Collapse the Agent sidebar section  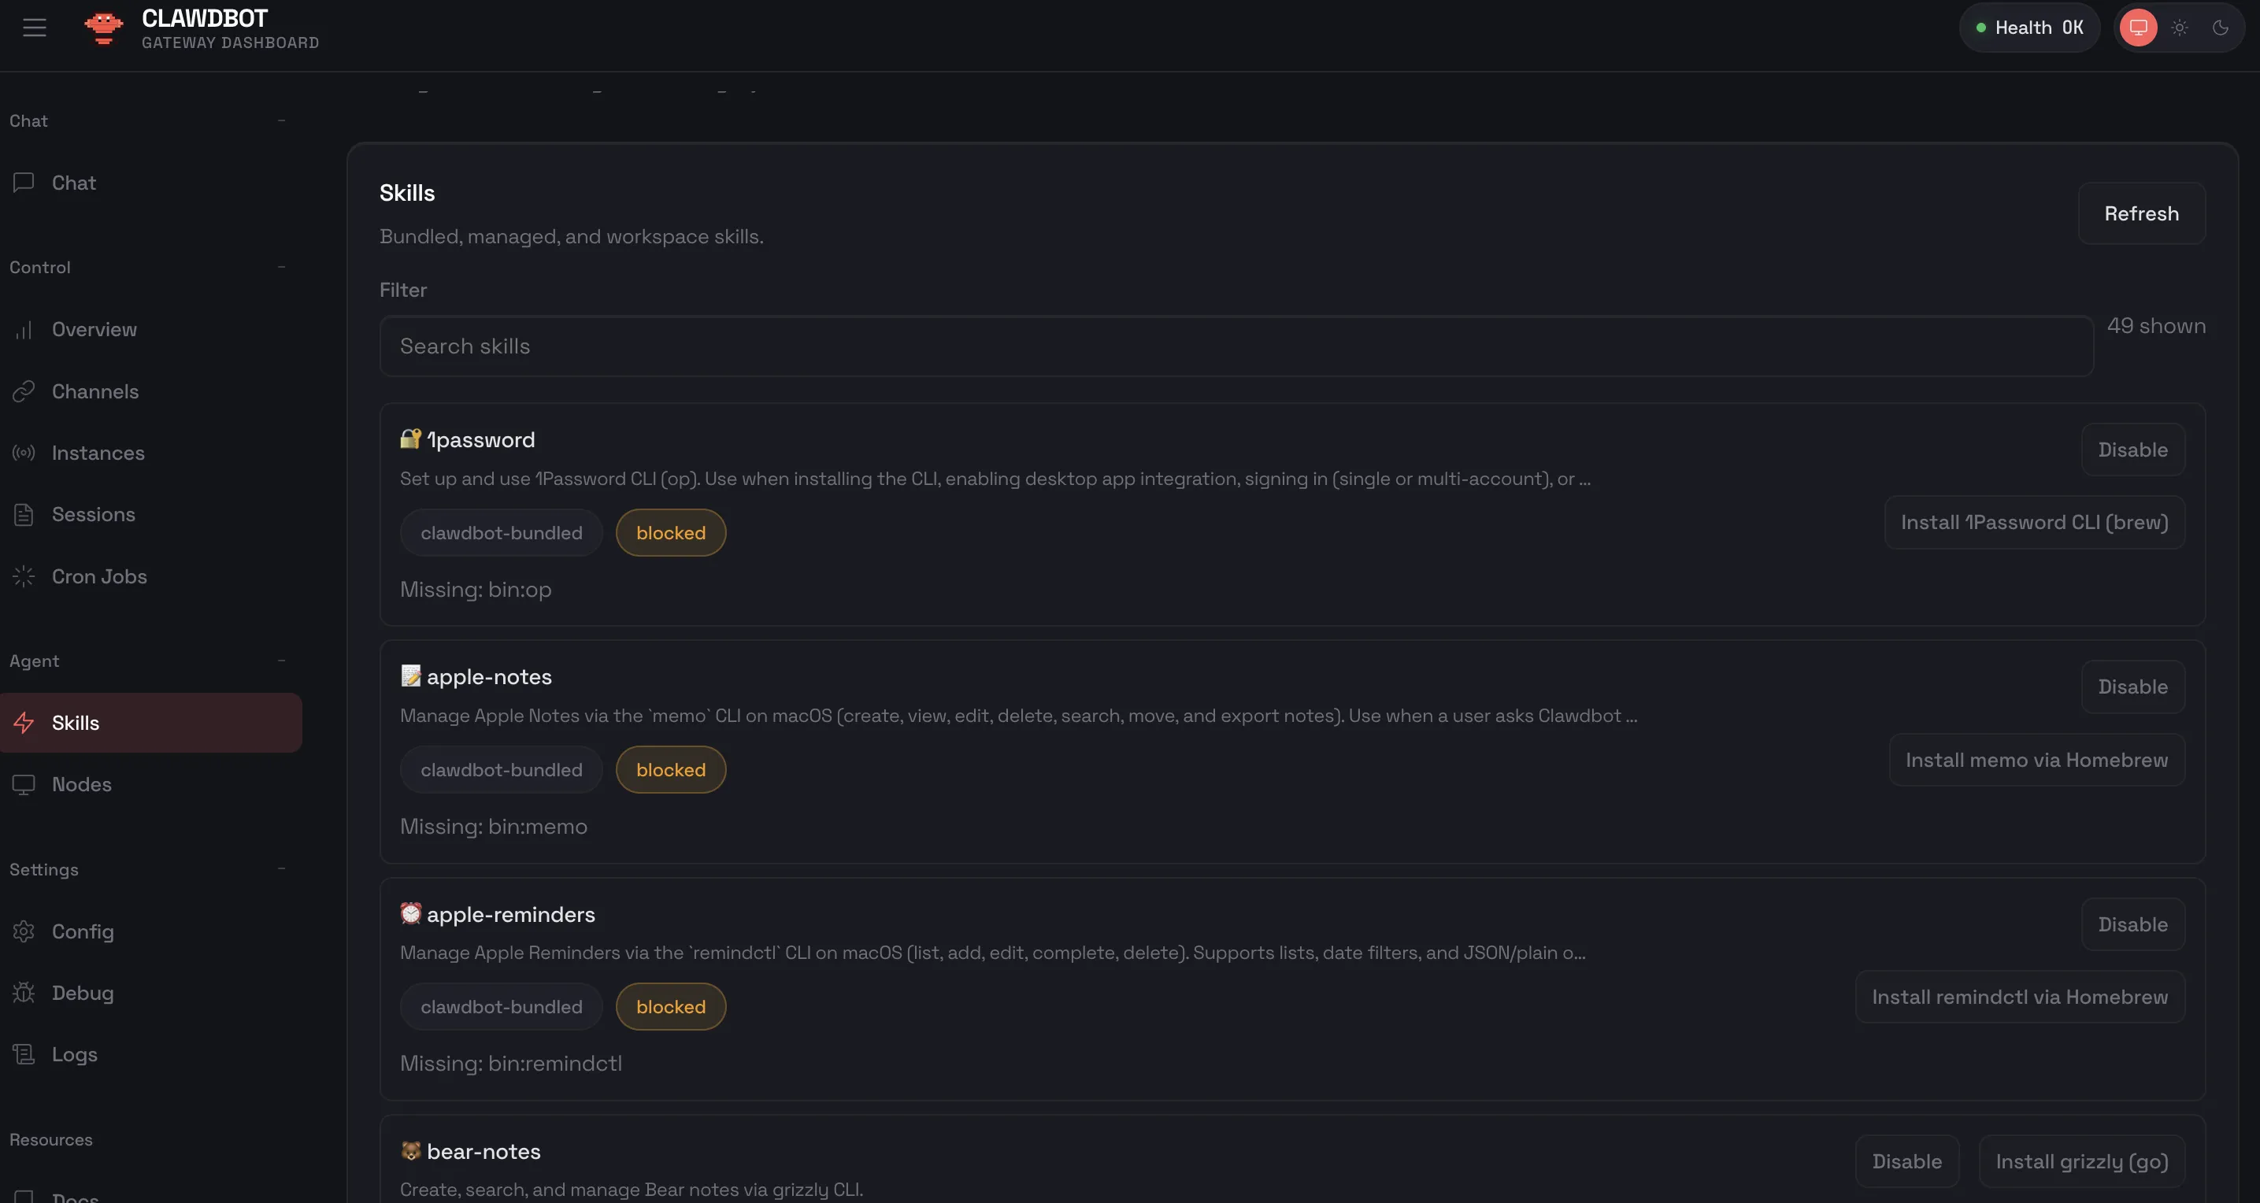pos(281,661)
